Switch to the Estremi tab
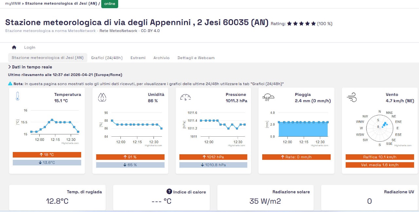This screenshot has height=212, width=419. (x=138, y=58)
